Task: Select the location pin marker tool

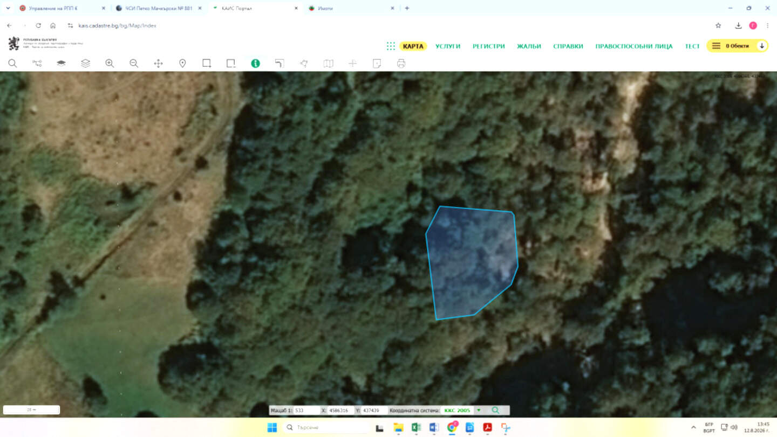Action: pyautogui.click(x=182, y=64)
